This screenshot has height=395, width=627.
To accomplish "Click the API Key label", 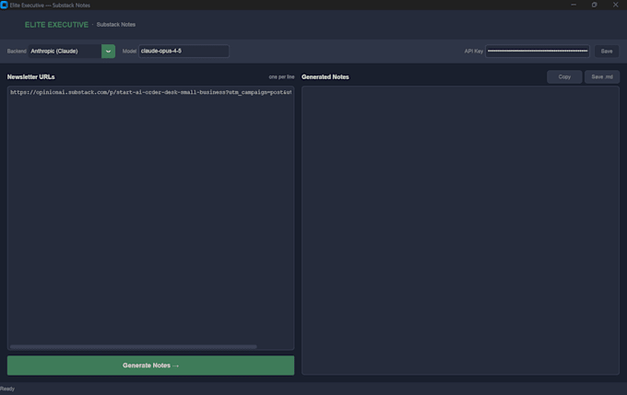I will [x=473, y=52].
